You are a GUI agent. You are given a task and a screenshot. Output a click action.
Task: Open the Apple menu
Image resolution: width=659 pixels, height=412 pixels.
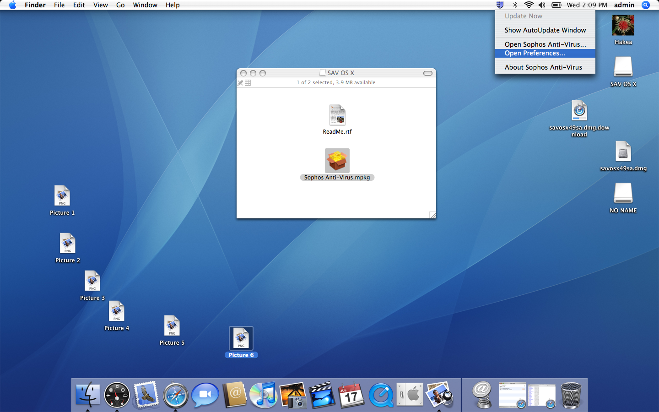click(12, 5)
